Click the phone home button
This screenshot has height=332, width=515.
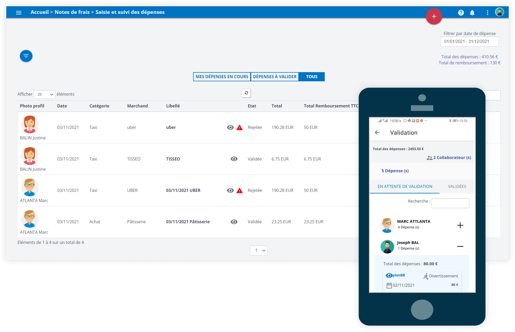point(422,310)
